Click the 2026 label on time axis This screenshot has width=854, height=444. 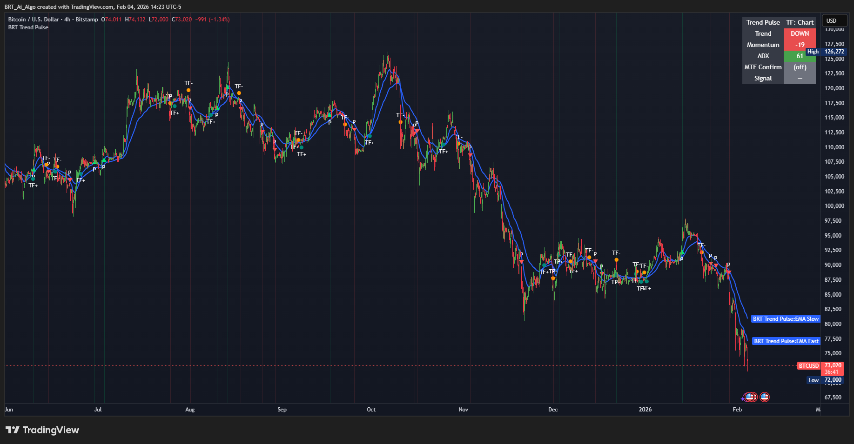pos(645,410)
